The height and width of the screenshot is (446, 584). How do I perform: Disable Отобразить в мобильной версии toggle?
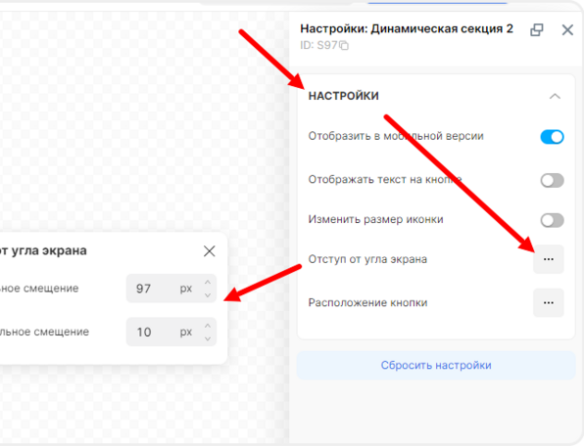pyautogui.click(x=552, y=137)
